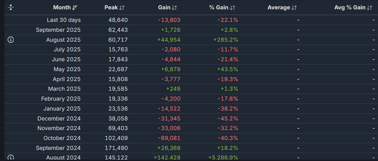Select the June 2025 month cell
Viewport: 378px width, 161px height.
coord(66,60)
